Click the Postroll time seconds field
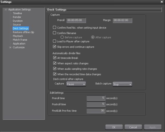Image resolution: width=165 pixels, height=132 pixels. (x=96, y=104)
